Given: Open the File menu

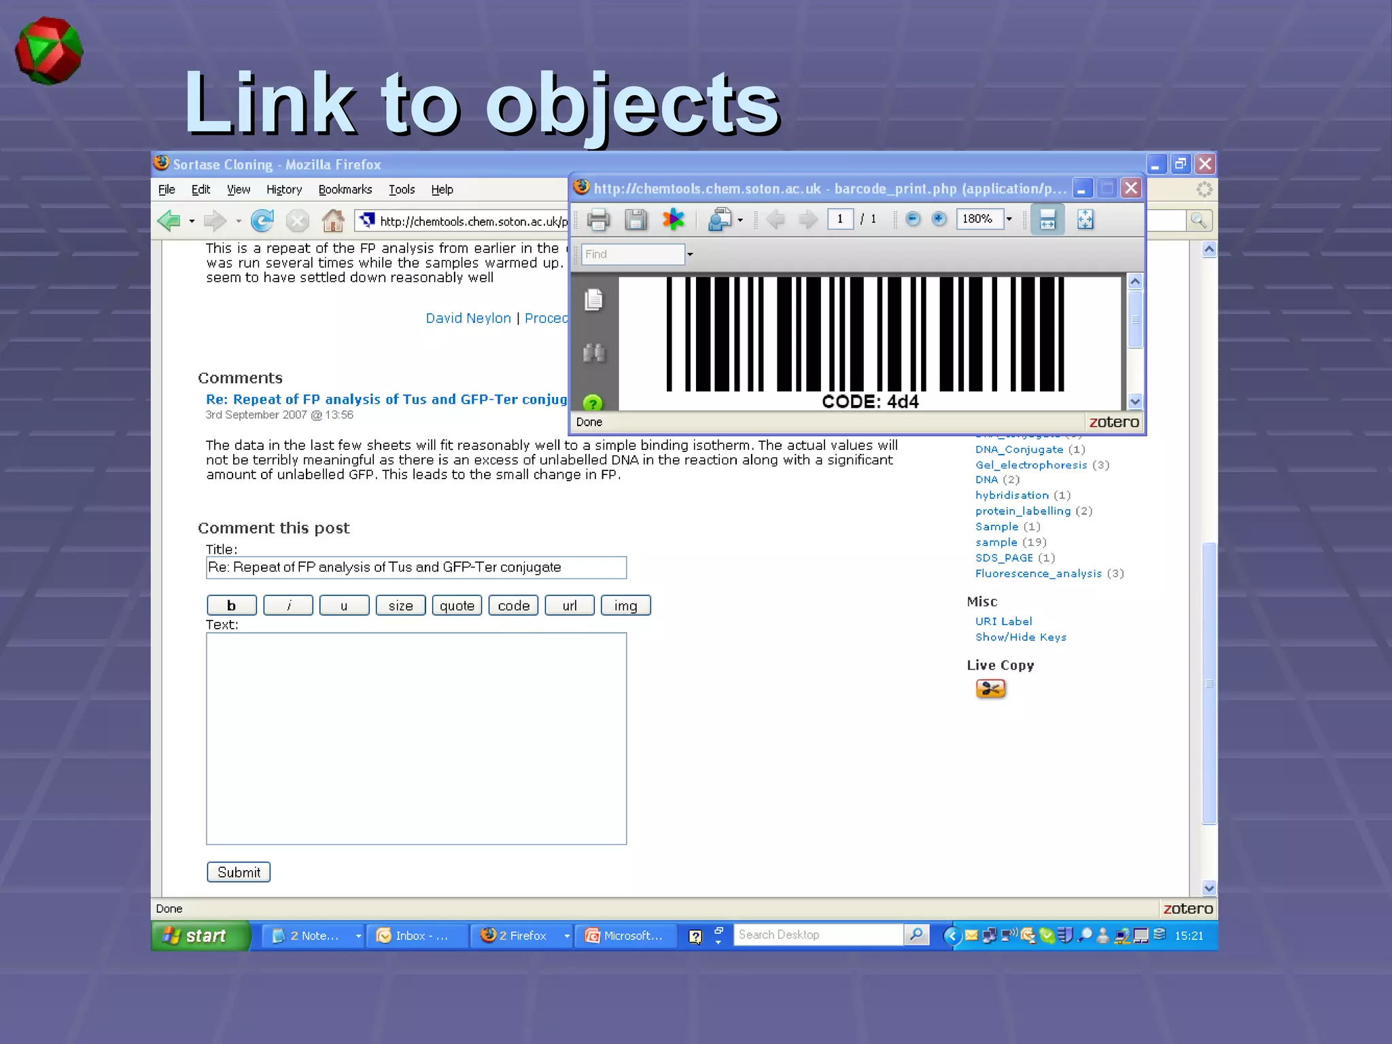Looking at the screenshot, I should tap(167, 190).
